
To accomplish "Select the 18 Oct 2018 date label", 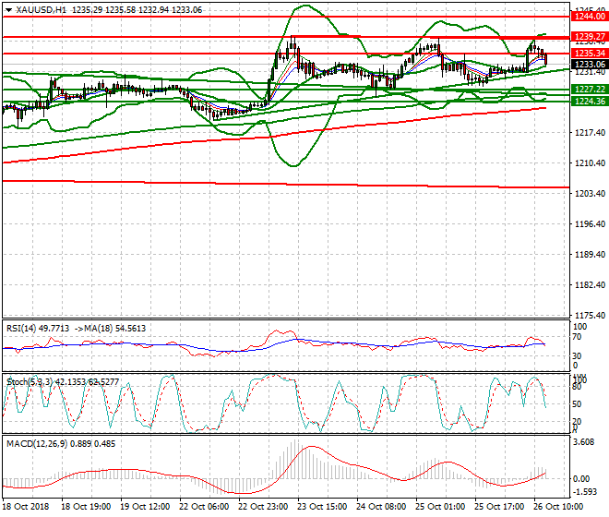I will (x=26, y=507).
